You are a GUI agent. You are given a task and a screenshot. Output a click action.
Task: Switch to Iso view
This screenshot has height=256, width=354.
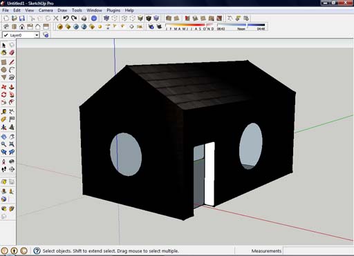click(x=6, y=27)
